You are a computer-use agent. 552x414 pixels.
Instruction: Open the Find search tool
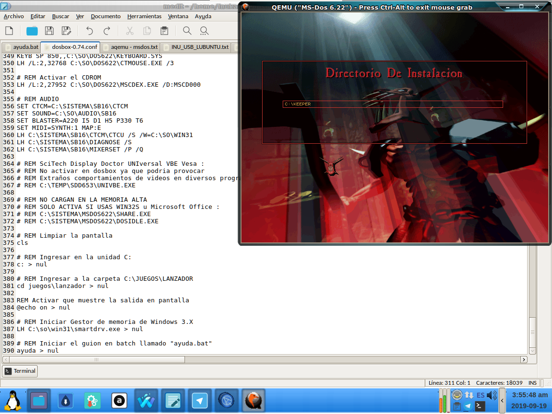tap(187, 31)
